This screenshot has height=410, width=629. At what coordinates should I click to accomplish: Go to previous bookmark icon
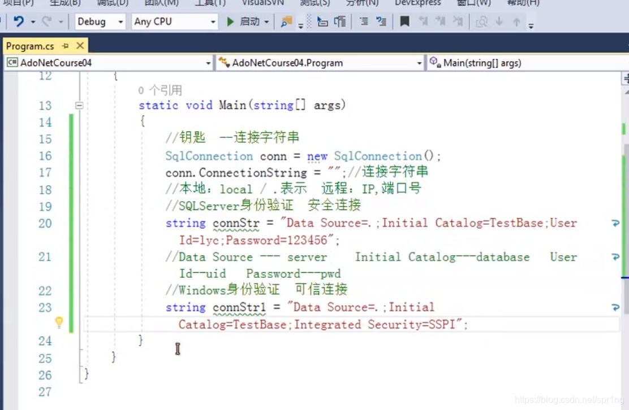click(423, 21)
